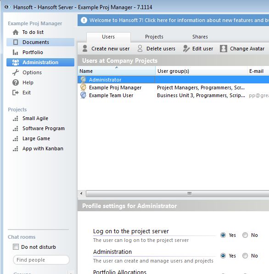The image size is (269, 274).
Task: Open the Large Game project
Action: (36, 138)
